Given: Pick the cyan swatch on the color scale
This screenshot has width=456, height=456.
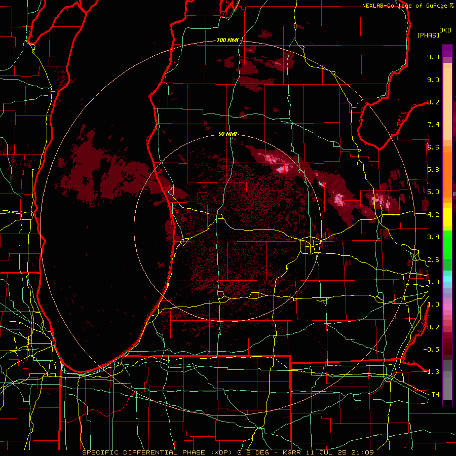Looking at the screenshot, I should [447, 278].
